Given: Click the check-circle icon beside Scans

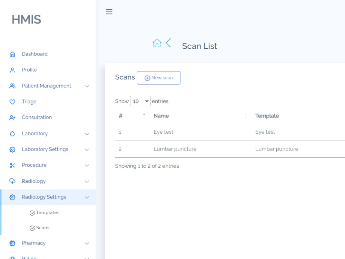Looking at the screenshot, I should coord(32,228).
